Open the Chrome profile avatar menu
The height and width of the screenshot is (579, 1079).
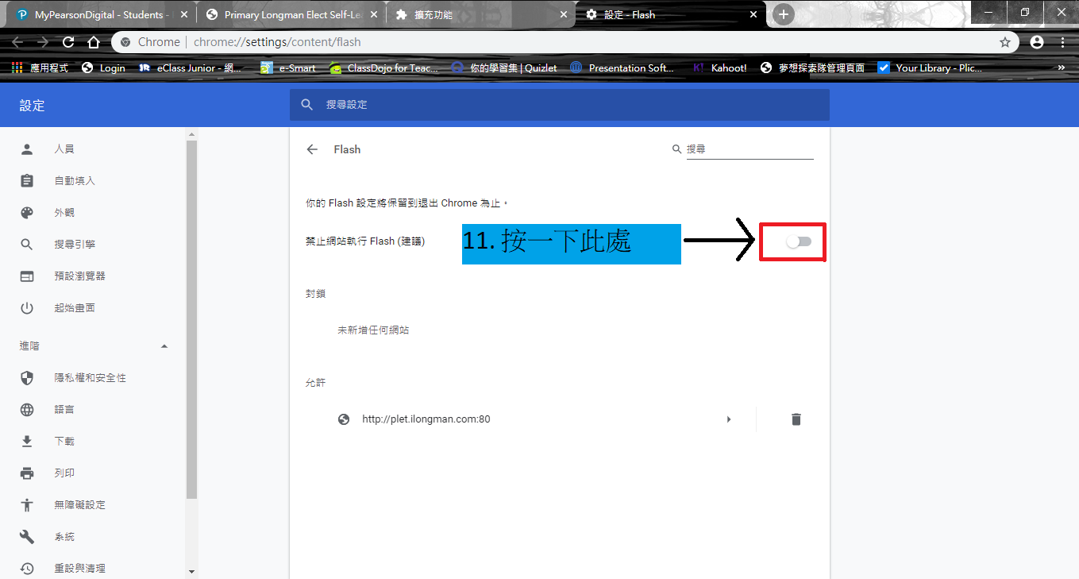click(1037, 42)
